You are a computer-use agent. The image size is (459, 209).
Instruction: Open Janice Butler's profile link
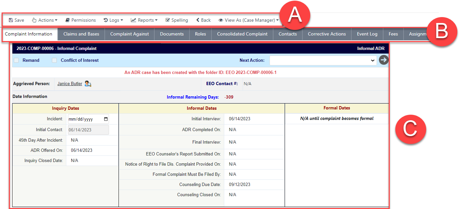point(70,84)
